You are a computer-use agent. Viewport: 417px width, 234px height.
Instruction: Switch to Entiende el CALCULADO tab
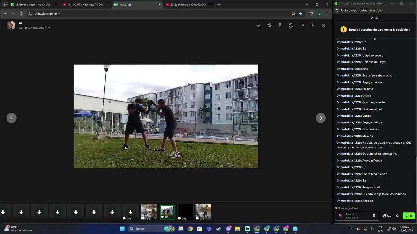189,5
